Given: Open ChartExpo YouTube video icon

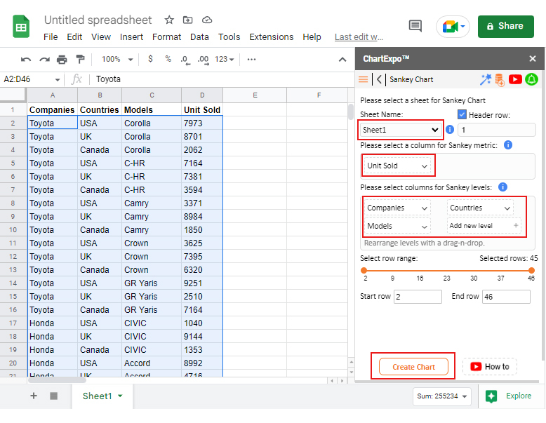Looking at the screenshot, I should pyautogui.click(x=515, y=79).
